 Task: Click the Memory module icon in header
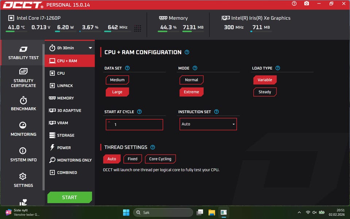[163, 18]
